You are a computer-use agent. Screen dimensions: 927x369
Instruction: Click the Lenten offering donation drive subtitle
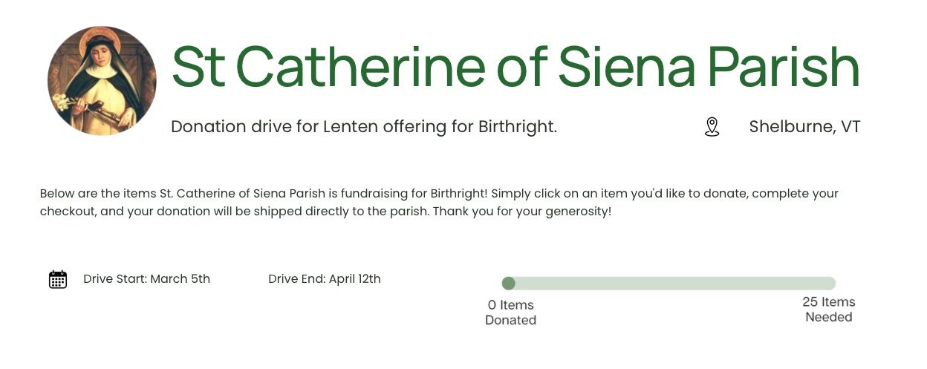click(364, 127)
